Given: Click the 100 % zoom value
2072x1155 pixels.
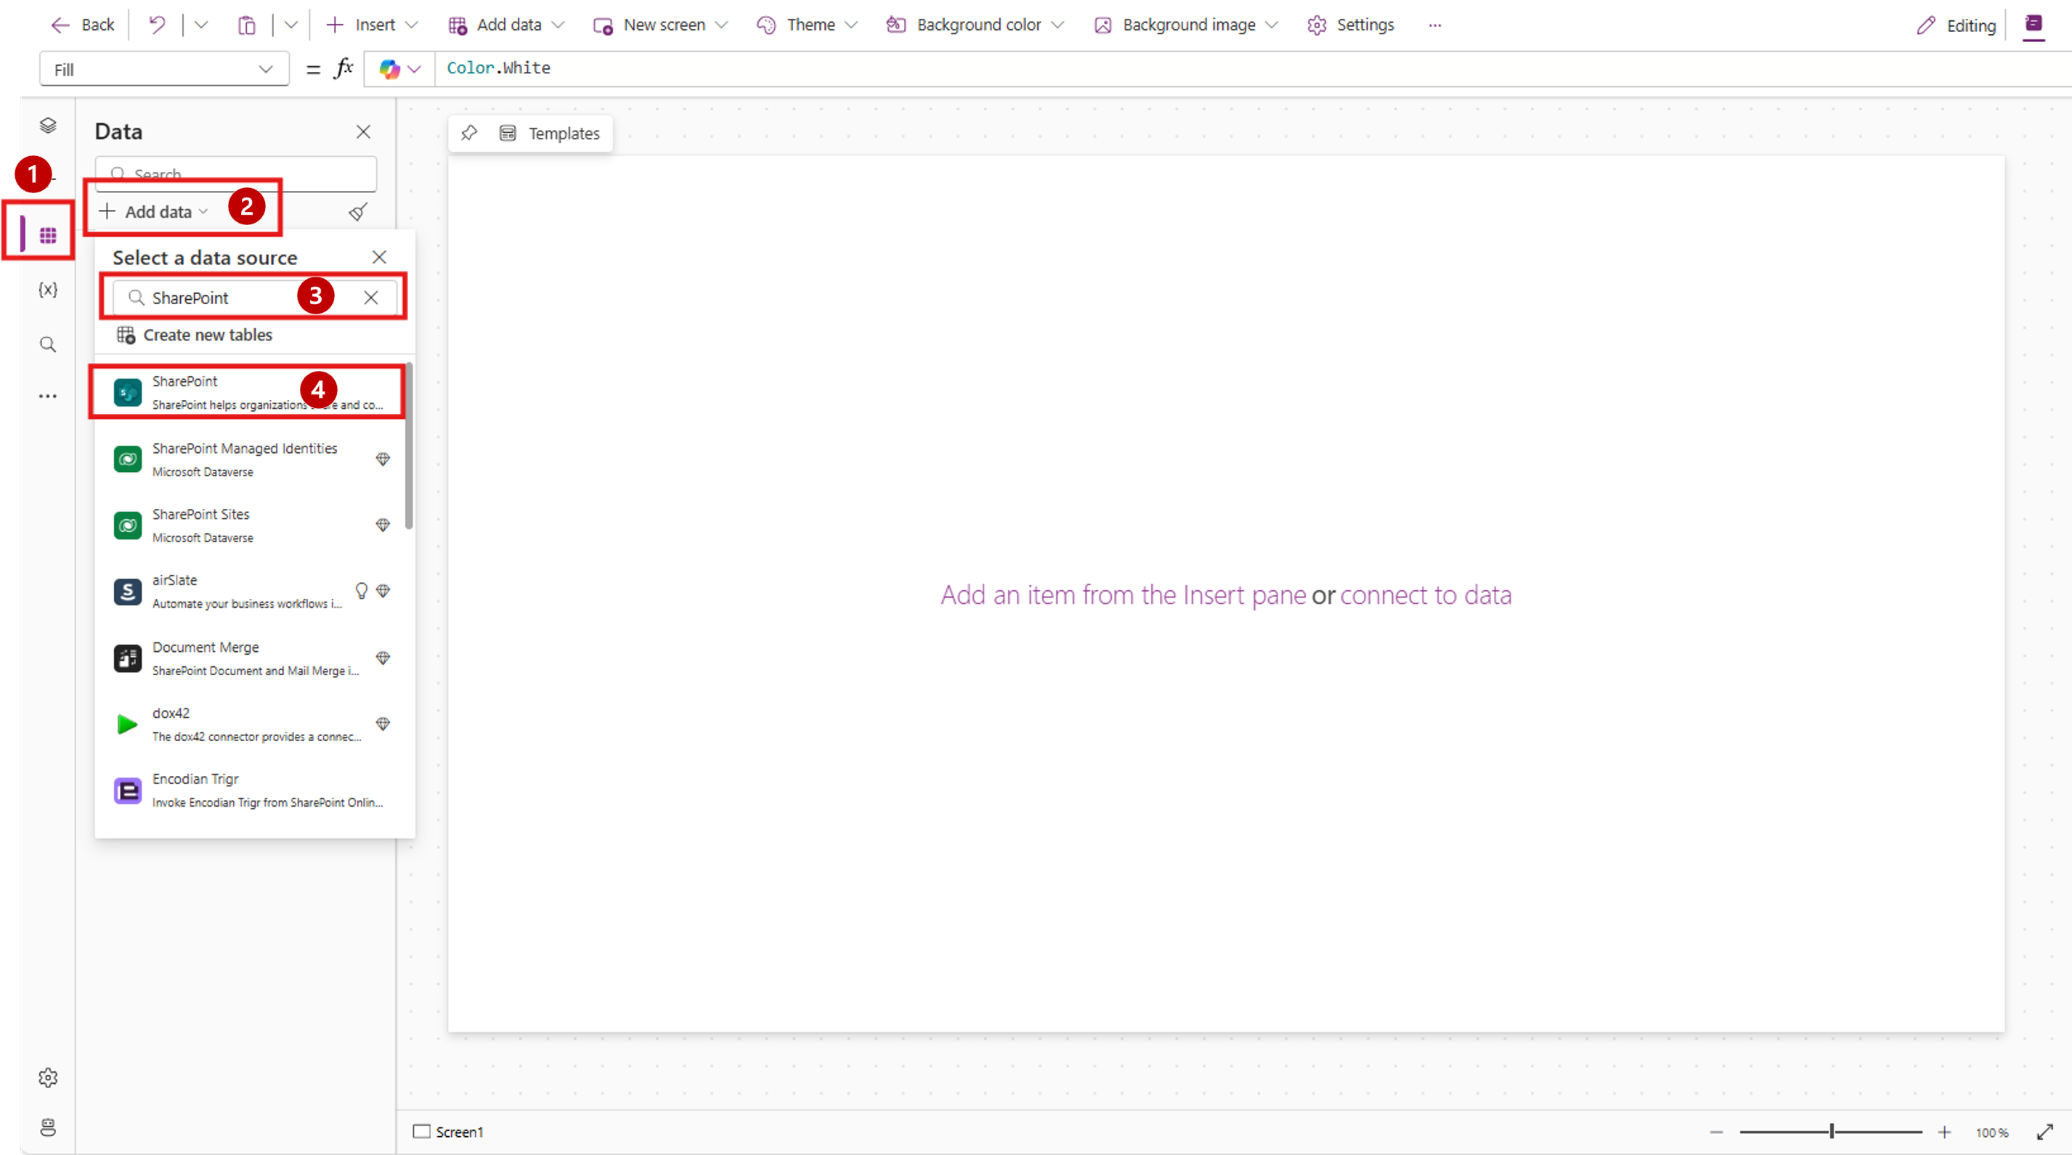Looking at the screenshot, I should 1991,1132.
